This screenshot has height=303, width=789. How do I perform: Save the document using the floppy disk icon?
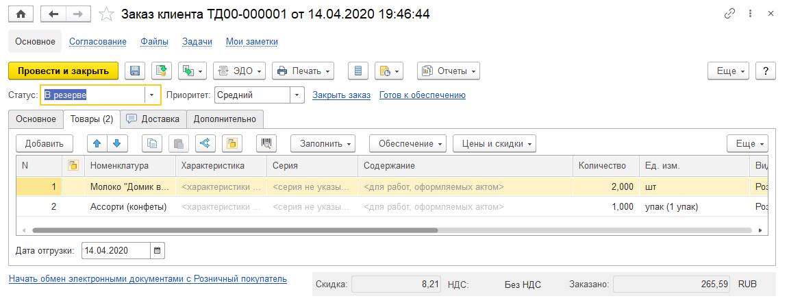[x=135, y=71]
